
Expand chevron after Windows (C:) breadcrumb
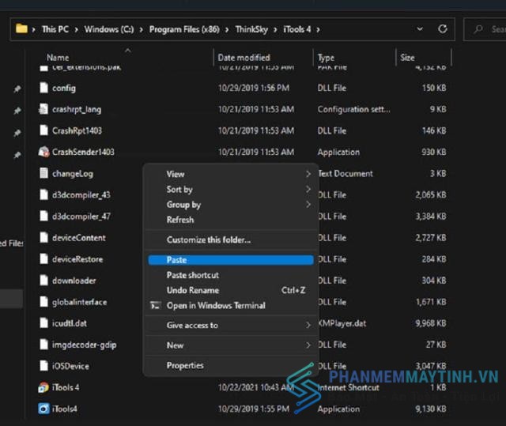(142, 30)
